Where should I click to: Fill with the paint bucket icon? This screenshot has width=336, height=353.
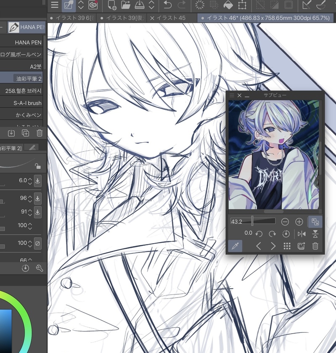[x=228, y=5]
